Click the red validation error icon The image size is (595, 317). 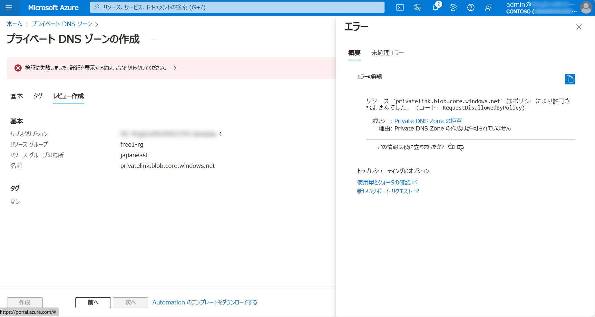click(x=18, y=68)
